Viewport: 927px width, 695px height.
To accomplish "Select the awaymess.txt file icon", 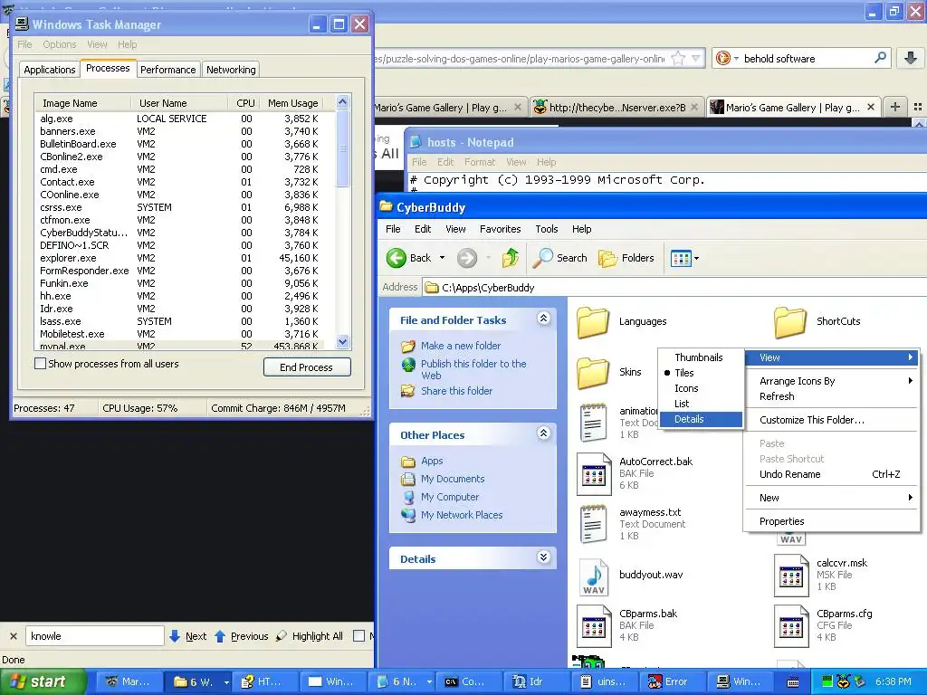I will (594, 524).
